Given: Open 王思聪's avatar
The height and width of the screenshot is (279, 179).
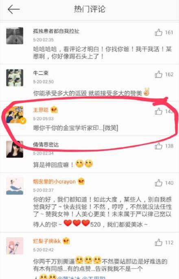Looking at the screenshot, I should [x=15, y=115].
